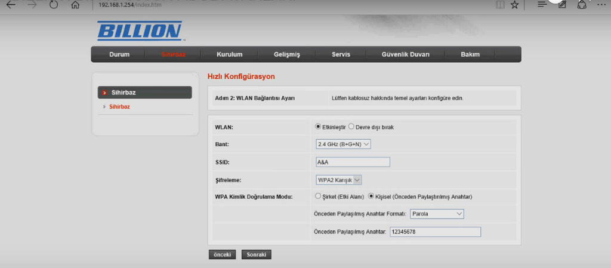Click the browser back arrow
The width and height of the screenshot is (611, 268).
tap(11, 5)
